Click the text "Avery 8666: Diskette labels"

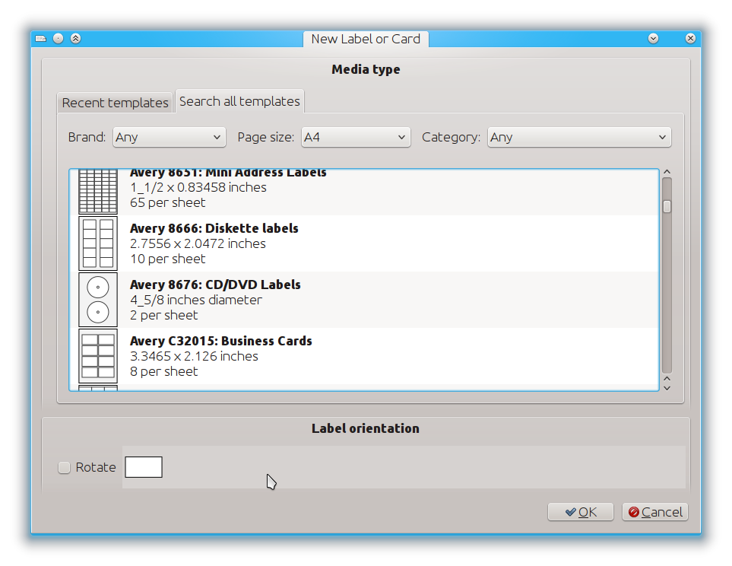pyautogui.click(x=214, y=228)
